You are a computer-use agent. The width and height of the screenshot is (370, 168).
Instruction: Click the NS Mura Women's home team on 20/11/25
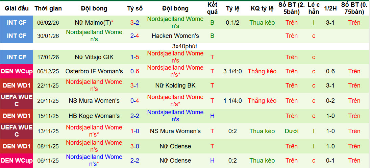pyautogui.click(x=94, y=101)
